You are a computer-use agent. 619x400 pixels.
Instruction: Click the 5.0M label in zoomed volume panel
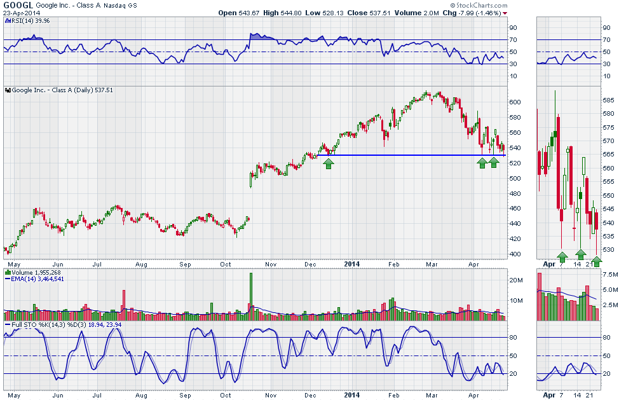(x=610, y=290)
